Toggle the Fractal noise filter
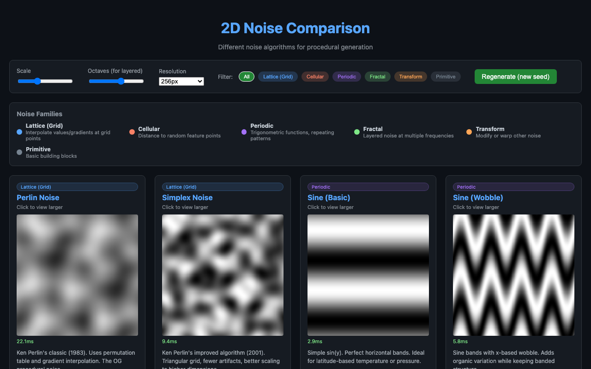Screen dimensions: 591x369 (377, 77)
